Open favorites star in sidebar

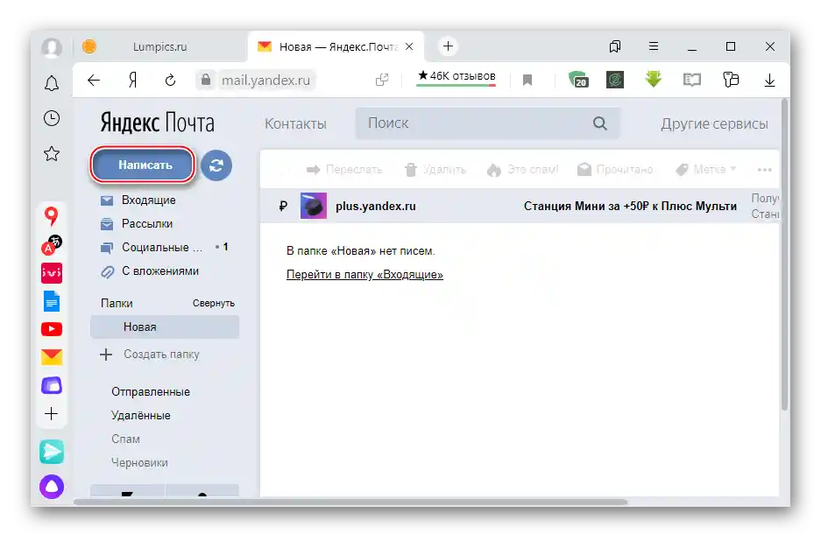click(x=52, y=154)
